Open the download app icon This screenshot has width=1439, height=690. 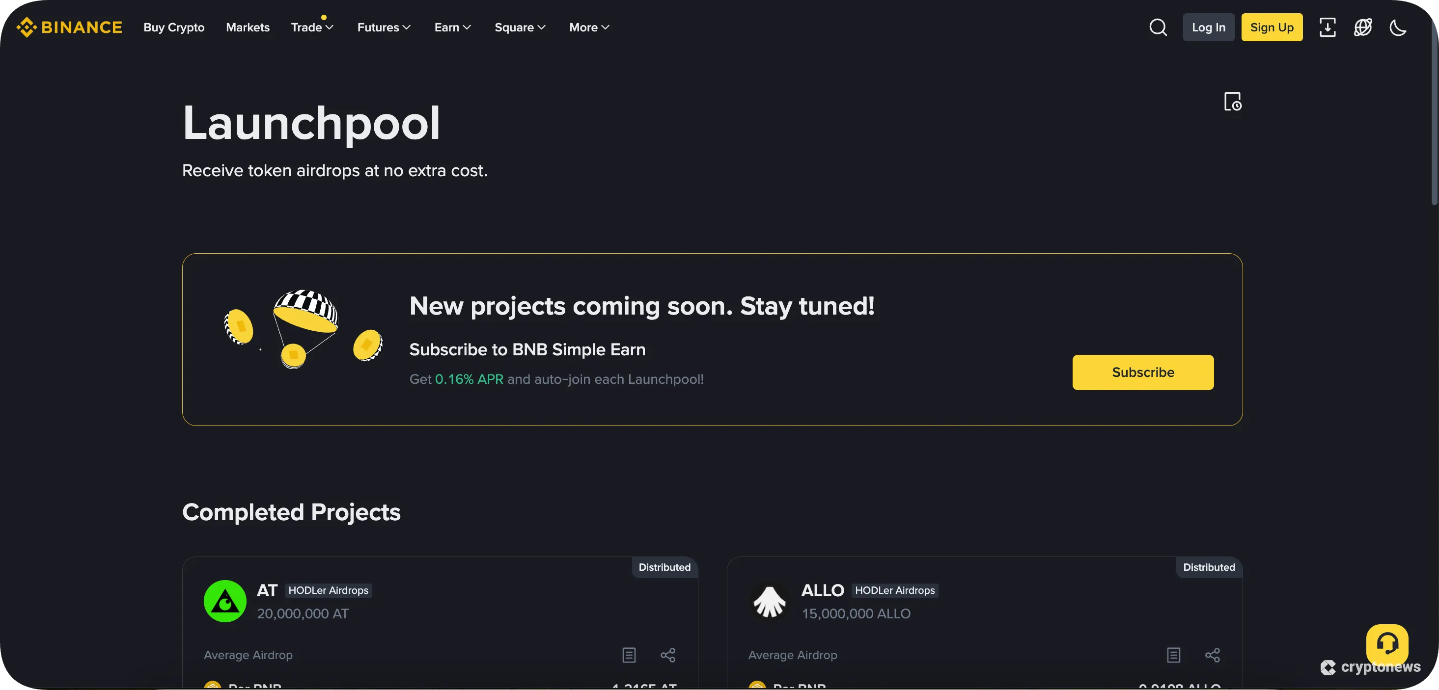[x=1328, y=27]
